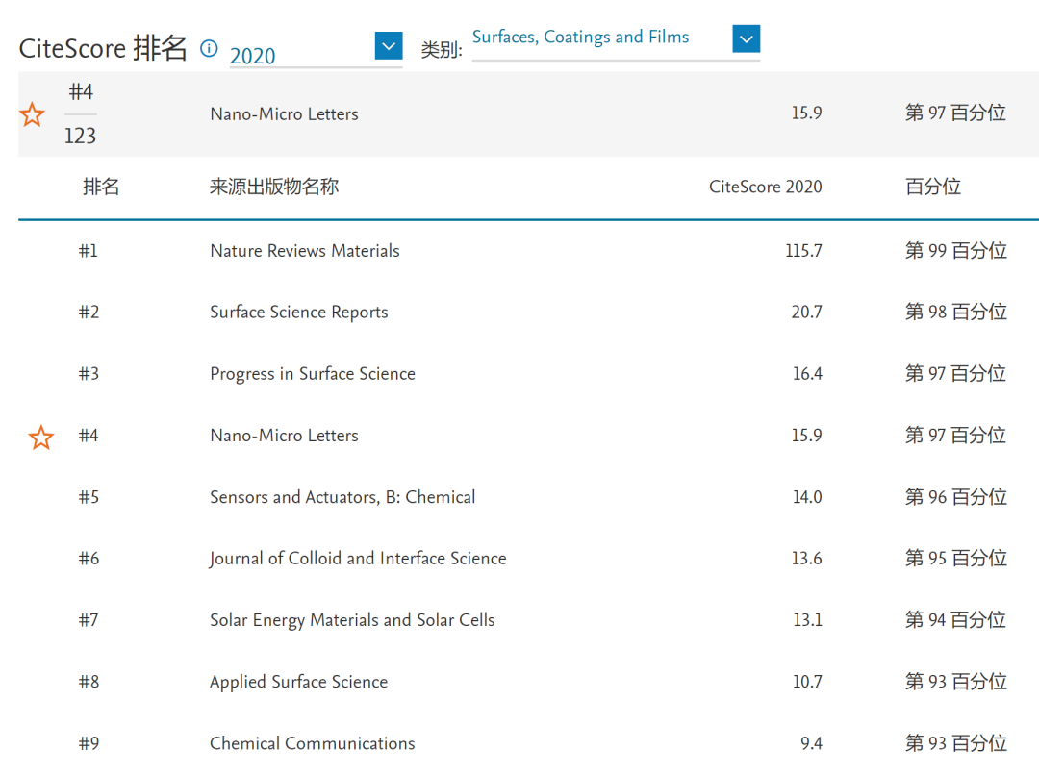Screen dimensions: 1039x776
Task: Click the CiteScore value 13.1
Action: [808, 619]
